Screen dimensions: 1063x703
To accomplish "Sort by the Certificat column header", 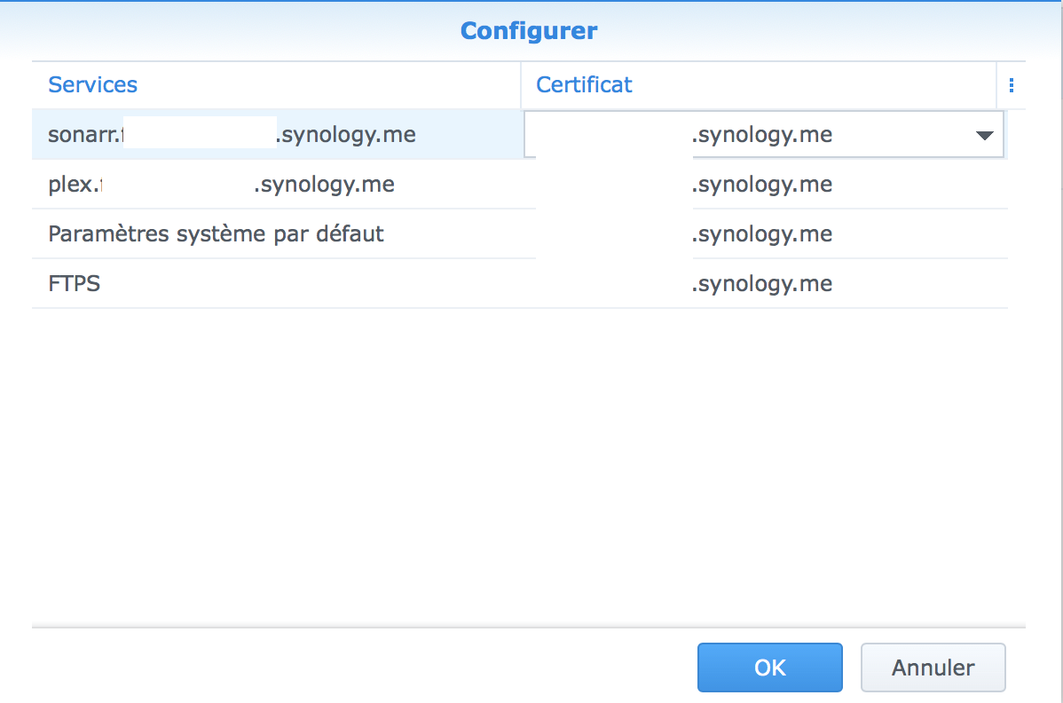I will 584,85.
